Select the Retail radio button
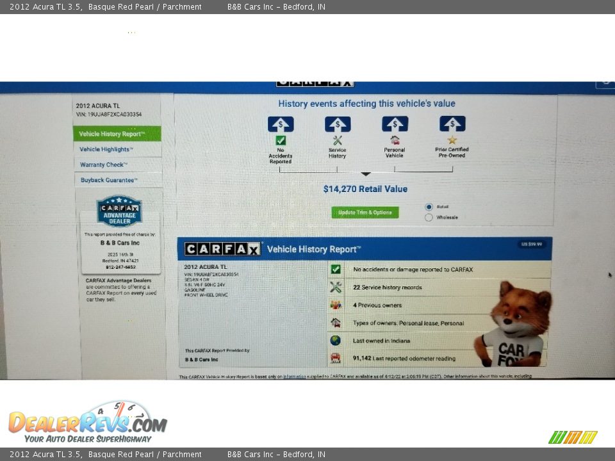The height and width of the screenshot is (461, 615). 429,207
